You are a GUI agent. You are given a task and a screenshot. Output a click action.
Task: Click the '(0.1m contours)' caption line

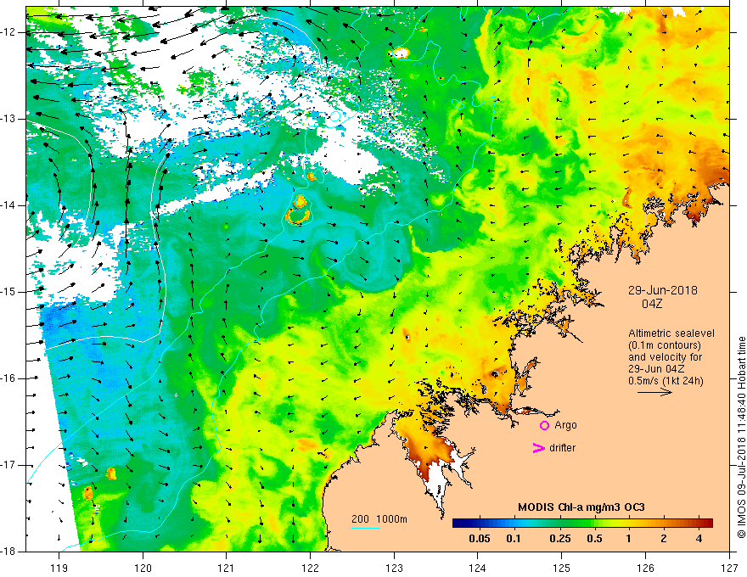point(665,345)
